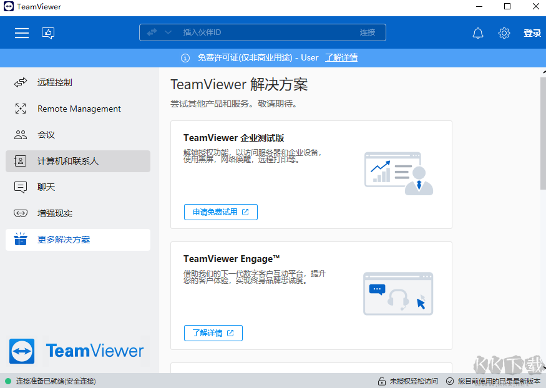This screenshot has width=546, height=388.
Task: Click 连接准备已就绪 status text
Action: (56, 381)
